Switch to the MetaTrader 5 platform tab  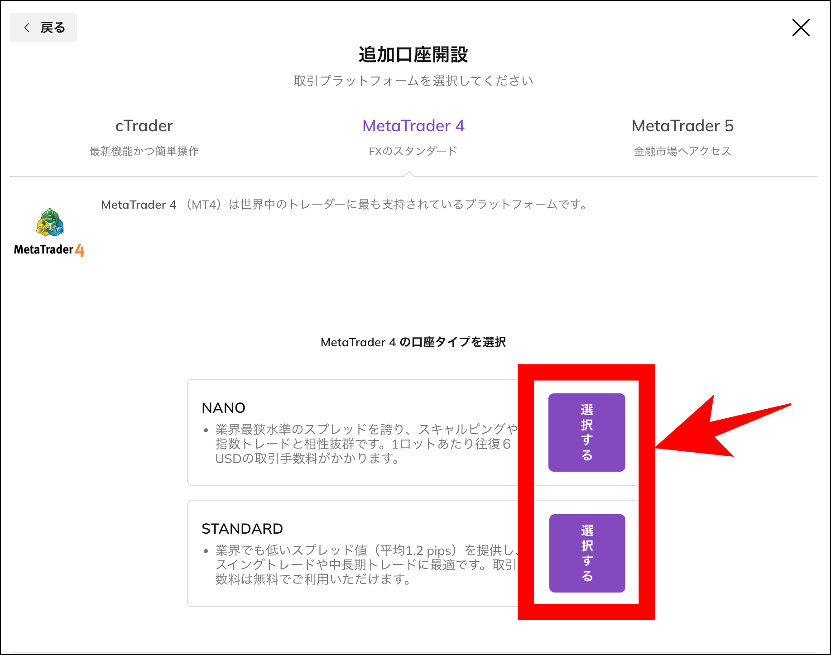point(682,138)
